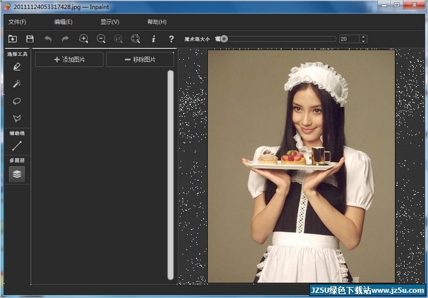Image resolution: width=428 pixels, height=298 pixels.
Task: Close the Inpaint window
Action: point(414,5)
